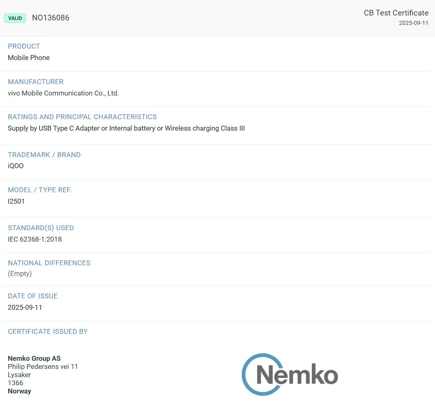Screen dimensions: 435x402
Task: Open the PRODUCT section header
Action: (x=24, y=46)
